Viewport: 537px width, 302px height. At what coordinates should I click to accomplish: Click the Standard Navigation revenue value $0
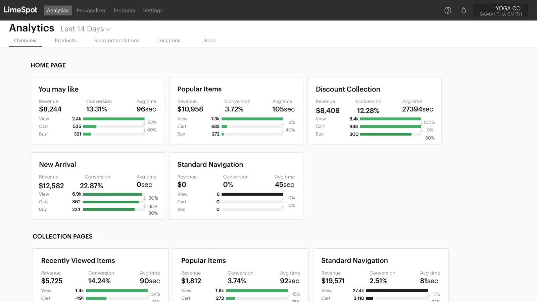181,184
